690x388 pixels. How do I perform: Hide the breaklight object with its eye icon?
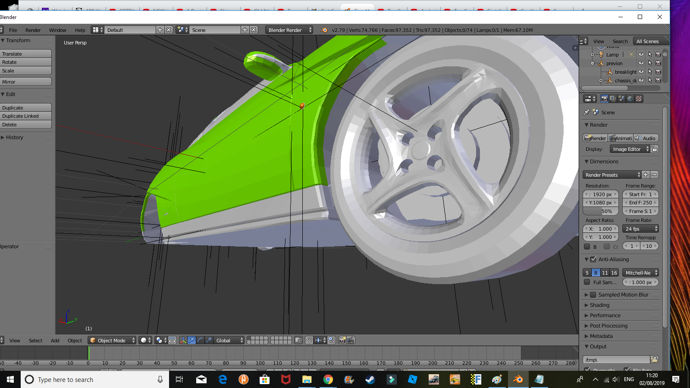click(641, 72)
